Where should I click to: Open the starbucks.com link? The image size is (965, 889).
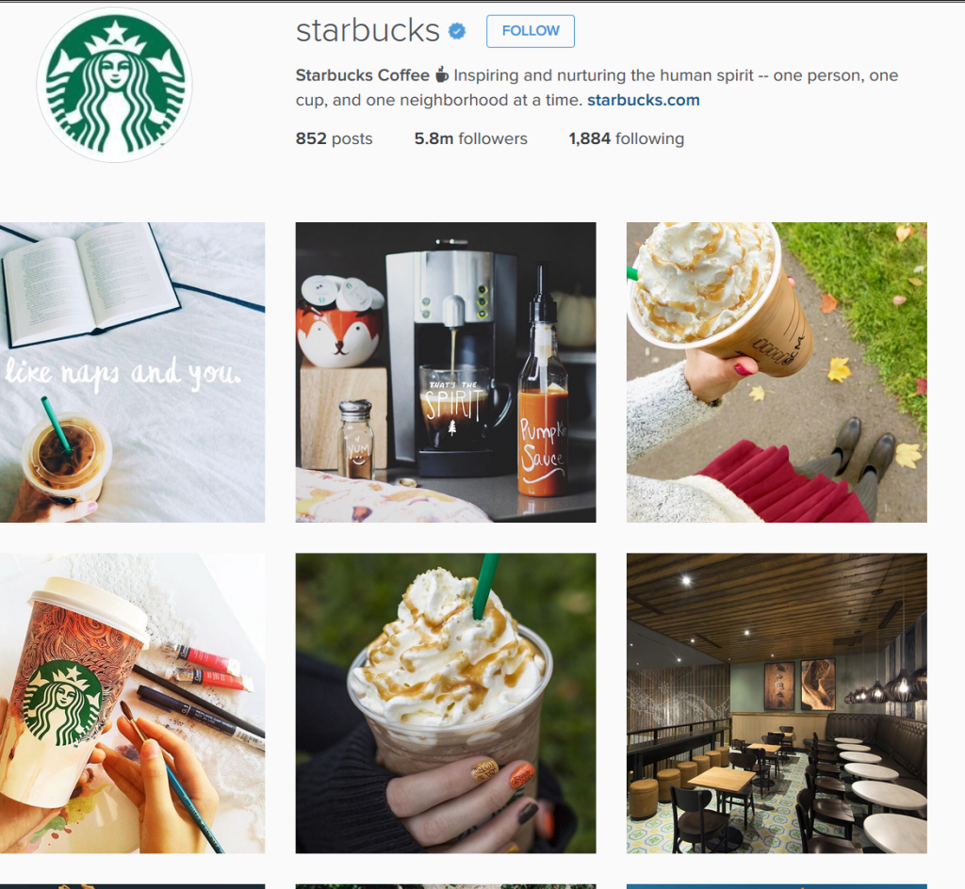tap(643, 100)
